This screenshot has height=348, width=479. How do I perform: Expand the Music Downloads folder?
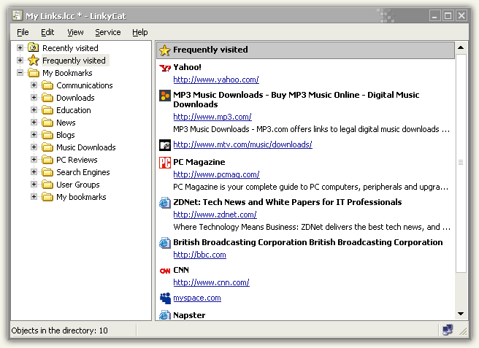(x=34, y=147)
